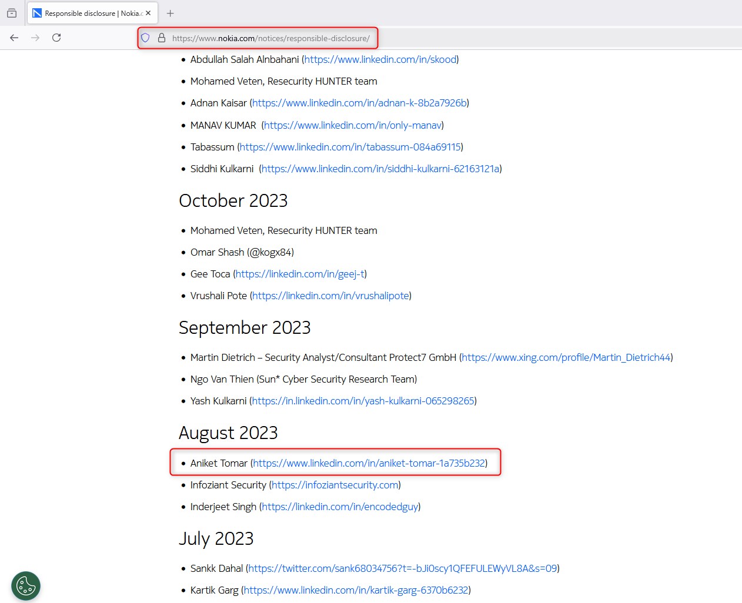Go forward using the browser forward arrow
742x603 pixels.
click(x=35, y=38)
